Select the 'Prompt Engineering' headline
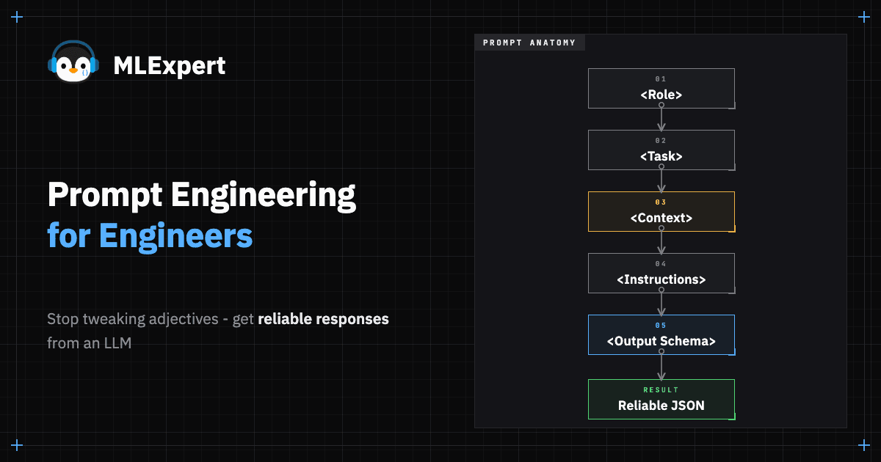 202,197
